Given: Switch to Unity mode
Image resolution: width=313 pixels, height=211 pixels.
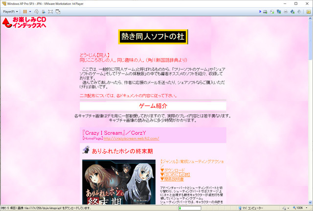Looking at the screenshot, I should coord(58,12).
